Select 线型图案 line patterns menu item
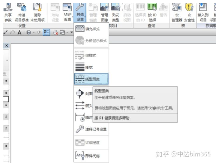 point(91,79)
